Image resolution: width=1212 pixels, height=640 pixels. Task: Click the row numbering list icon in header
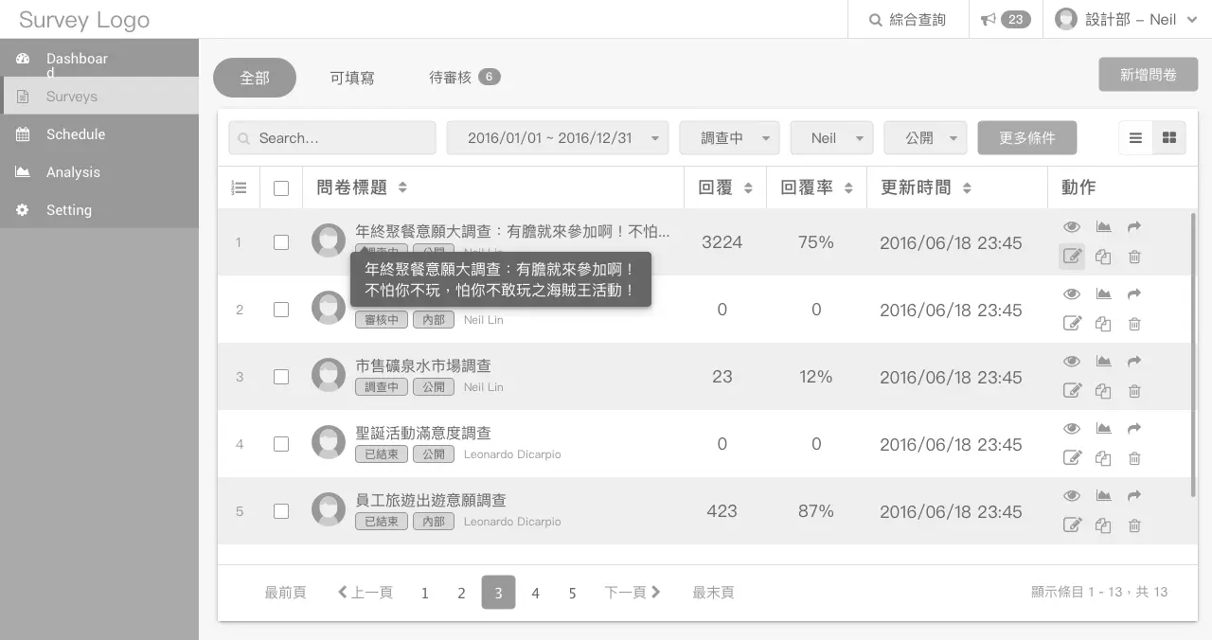tap(240, 187)
